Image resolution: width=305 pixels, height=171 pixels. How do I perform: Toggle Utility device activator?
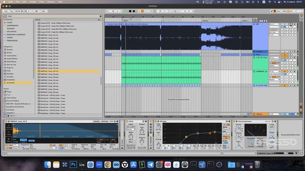[x=127, y=122]
